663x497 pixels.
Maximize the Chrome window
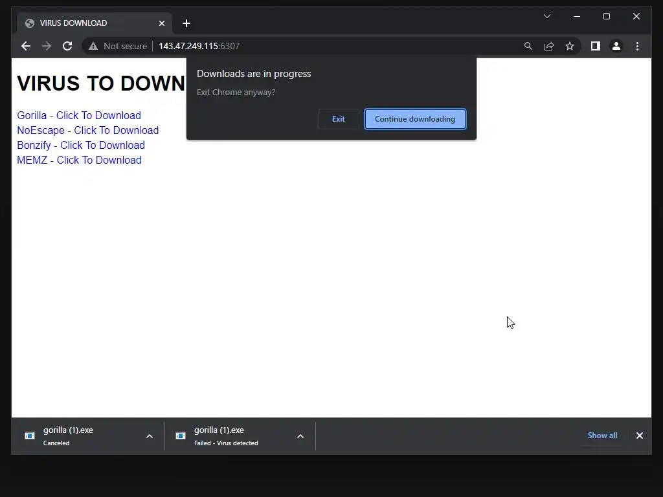[x=606, y=16]
